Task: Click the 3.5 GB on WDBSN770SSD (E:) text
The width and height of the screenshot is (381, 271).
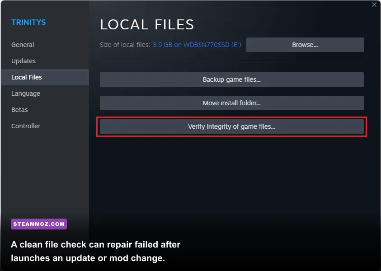Action: pos(197,45)
